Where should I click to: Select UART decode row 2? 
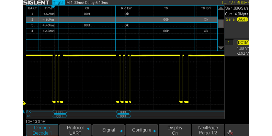[121, 19]
